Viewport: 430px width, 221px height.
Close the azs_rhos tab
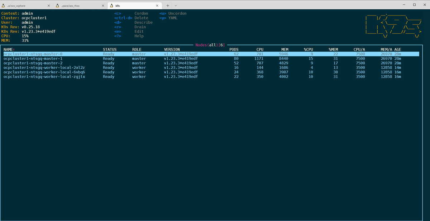tap(103, 6)
